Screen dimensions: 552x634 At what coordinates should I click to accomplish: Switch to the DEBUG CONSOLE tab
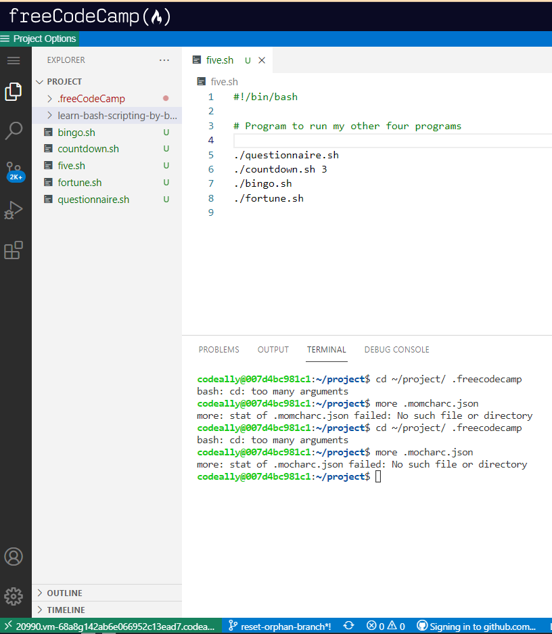(396, 350)
